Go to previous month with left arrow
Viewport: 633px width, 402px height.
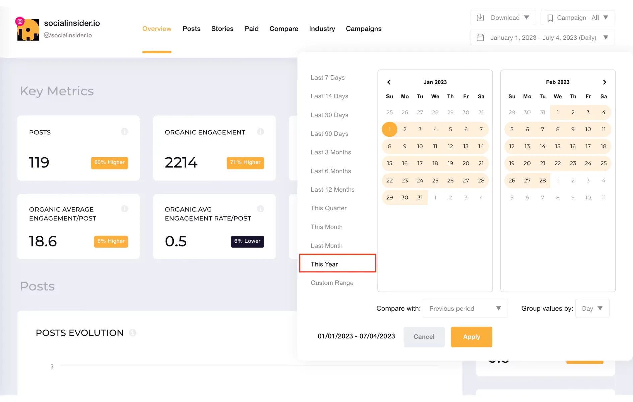pos(389,82)
